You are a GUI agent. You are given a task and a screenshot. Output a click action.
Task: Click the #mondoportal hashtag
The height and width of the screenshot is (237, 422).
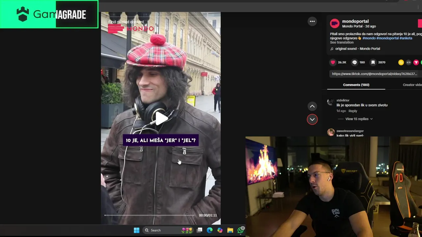pos(387,38)
